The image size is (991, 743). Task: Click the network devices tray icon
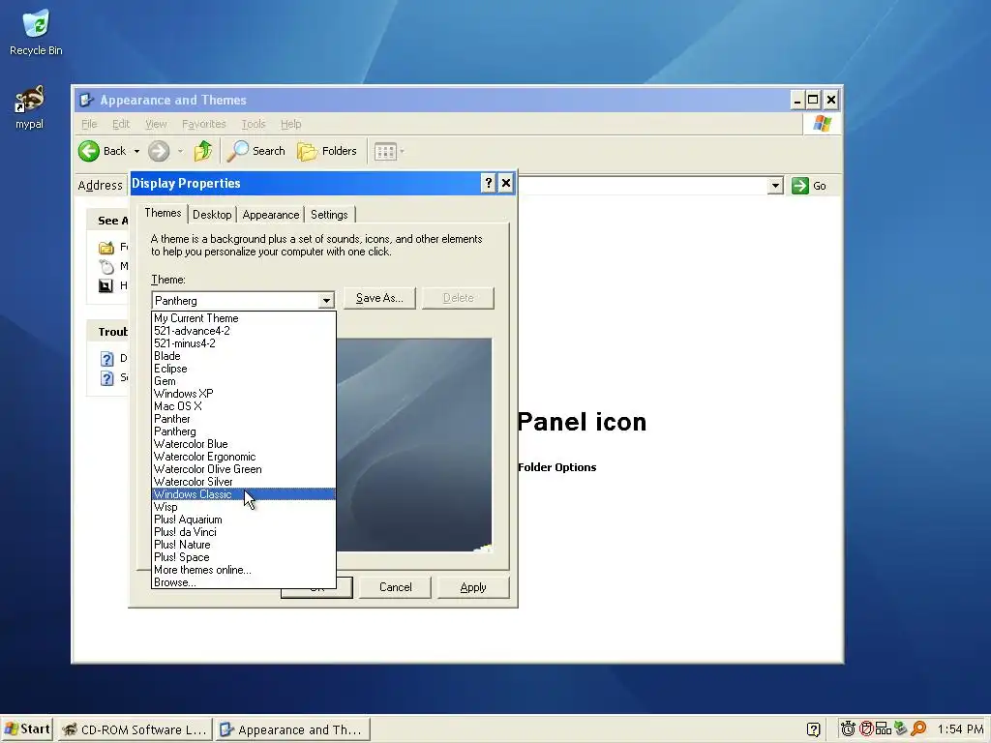pos(883,729)
